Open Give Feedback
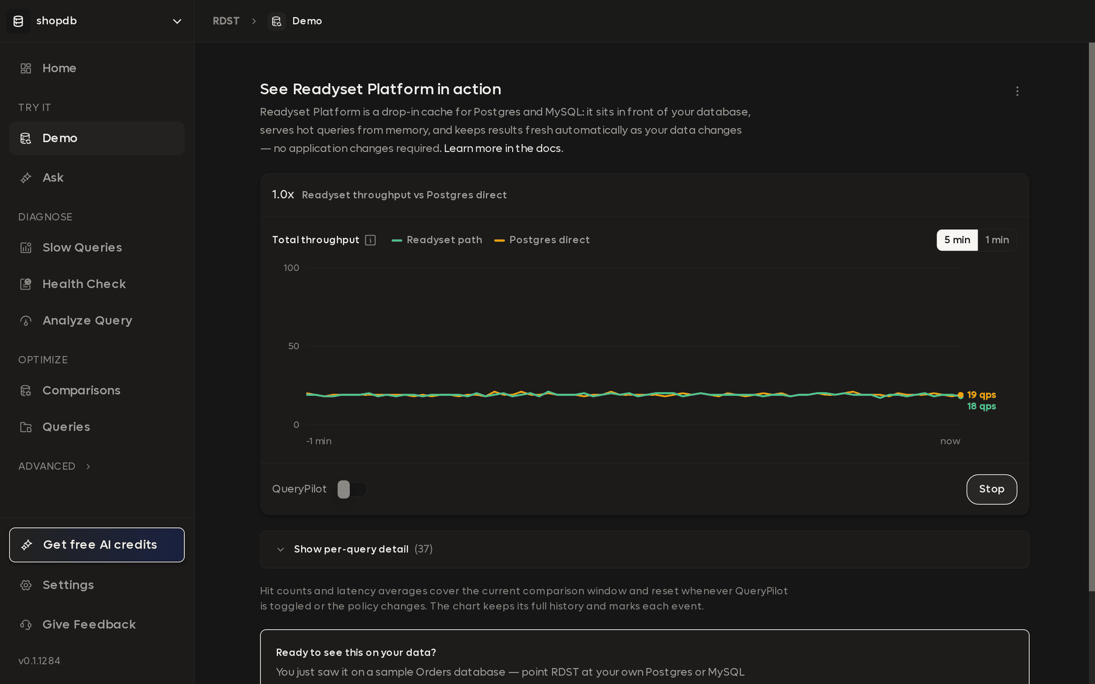This screenshot has height=684, width=1095. pyautogui.click(x=97, y=625)
